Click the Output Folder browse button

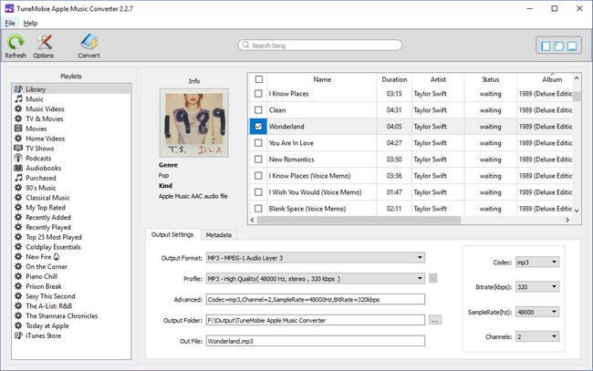point(435,320)
